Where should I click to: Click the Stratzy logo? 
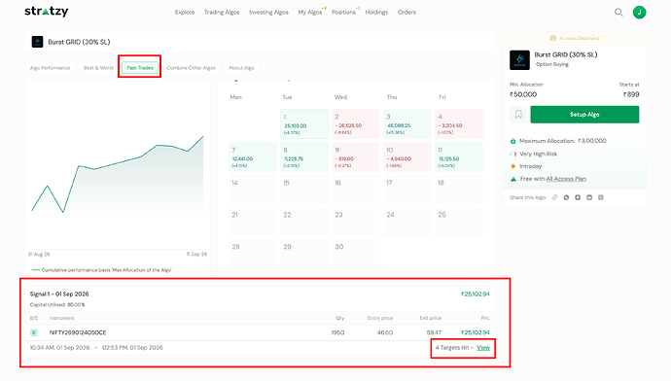click(x=47, y=12)
